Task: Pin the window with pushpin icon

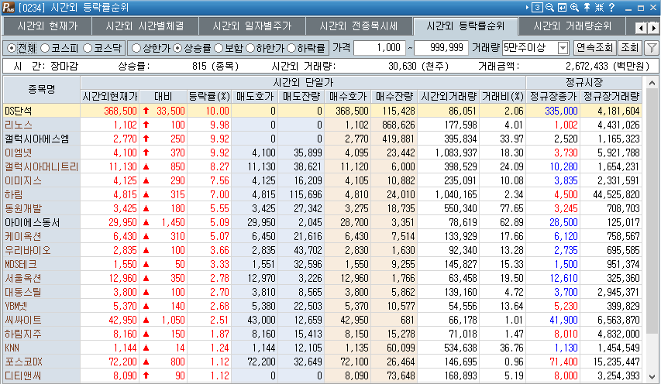Action: tap(587, 8)
